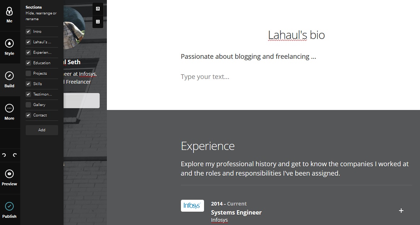Click the undo arrow icon
The image size is (420, 225).
4,155
